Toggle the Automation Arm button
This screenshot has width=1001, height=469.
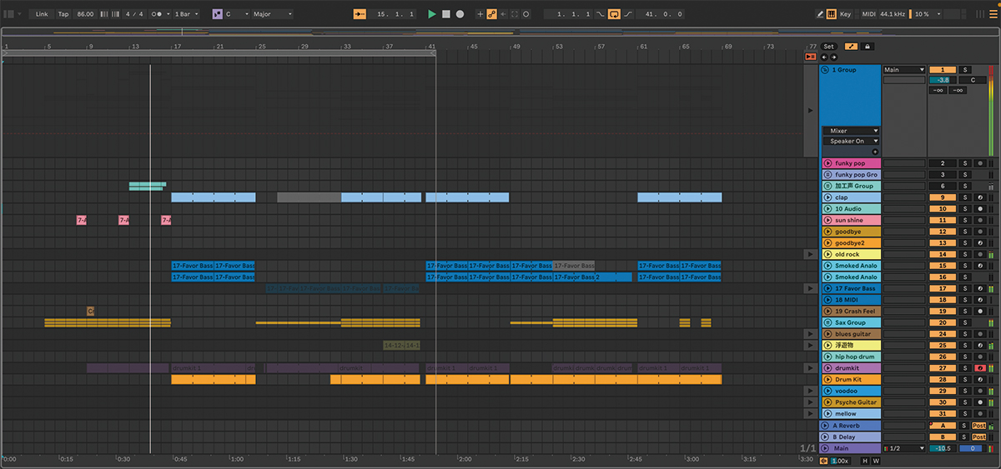coord(491,14)
